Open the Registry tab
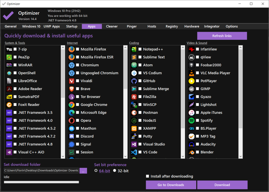Screen dimensions: 269x192 tap(172, 26)
